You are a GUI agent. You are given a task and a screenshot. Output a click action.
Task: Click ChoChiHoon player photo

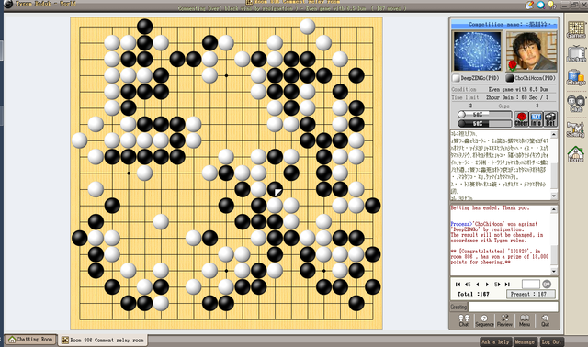pyautogui.click(x=532, y=51)
